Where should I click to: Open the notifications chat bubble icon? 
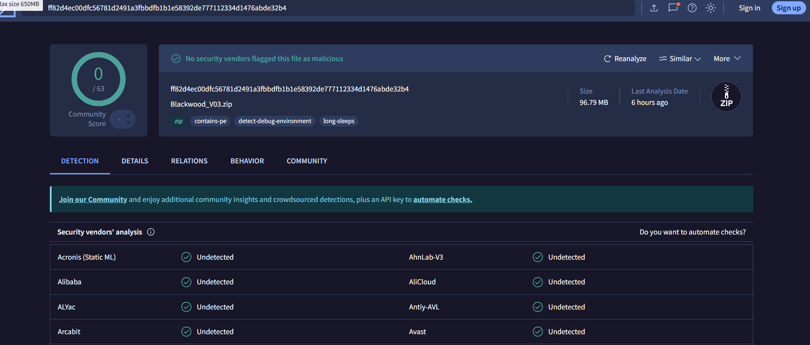[673, 8]
